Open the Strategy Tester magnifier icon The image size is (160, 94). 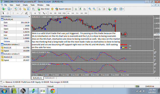pos(33,9)
